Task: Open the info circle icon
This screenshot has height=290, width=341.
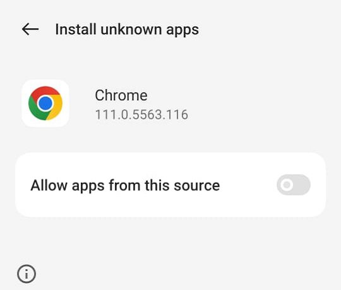Action: [x=27, y=274]
